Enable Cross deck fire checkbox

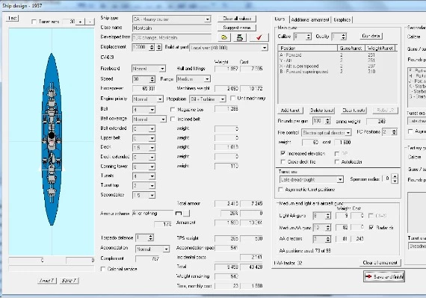(283, 162)
